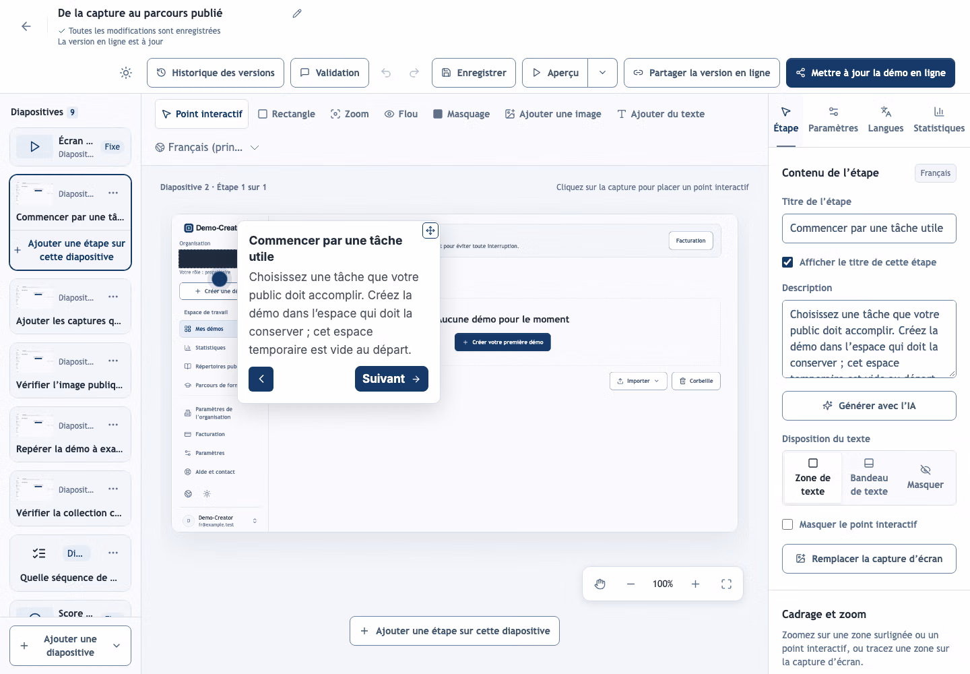970x674 pixels.
Task: Click the redo arrow icon
Action: tap(414, 73)
